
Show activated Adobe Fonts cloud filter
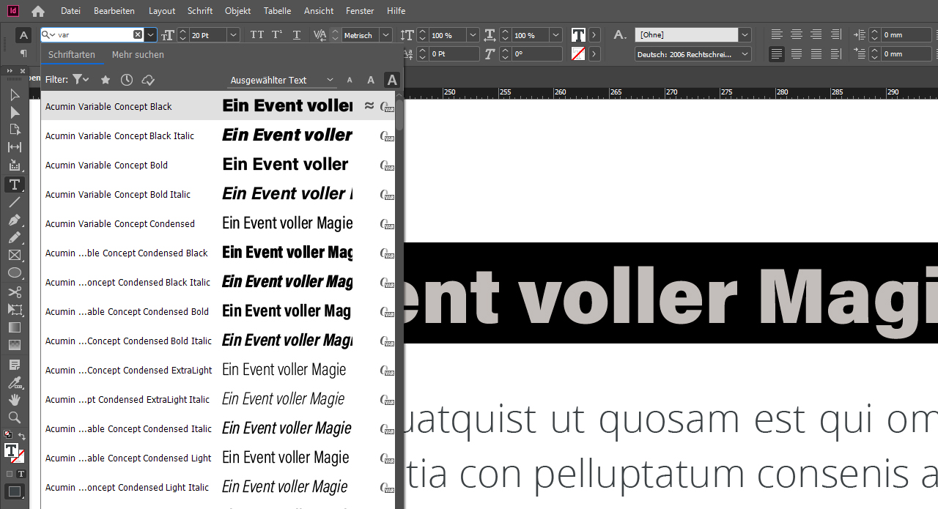coord(148,80)
